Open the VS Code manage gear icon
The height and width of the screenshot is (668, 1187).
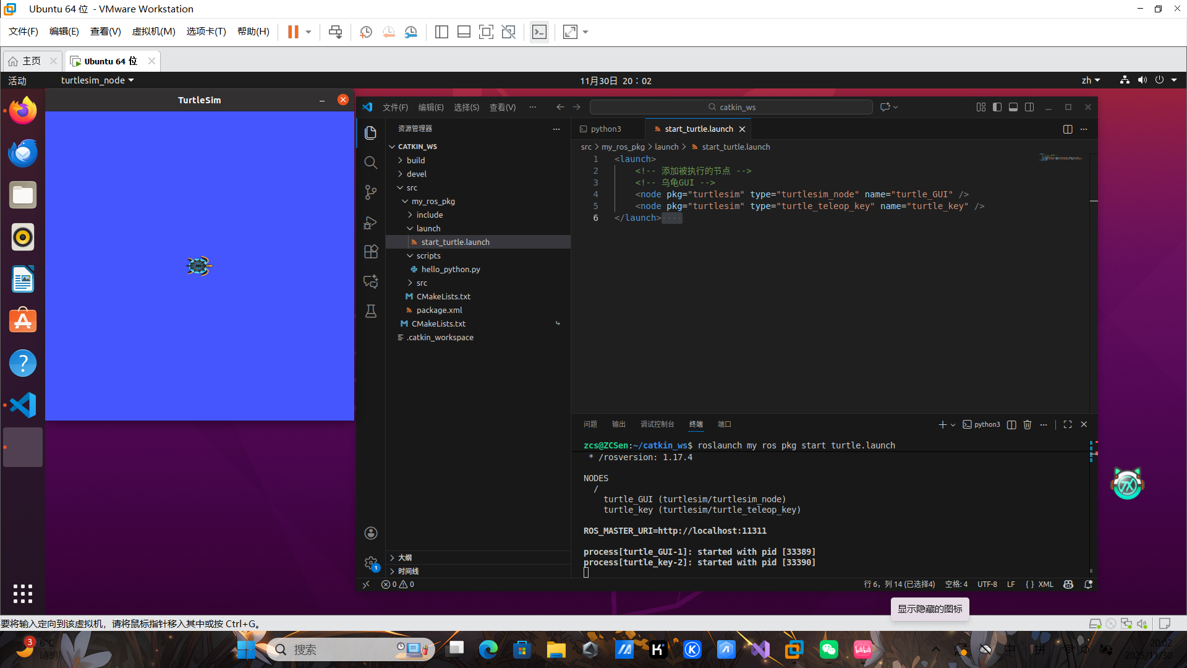pos(370,563)
